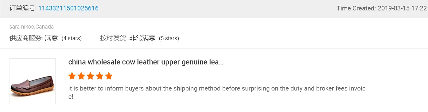
Task: Select the 非常满意 shipping rating text
Action: pyautogui.click(x=142, y=38)
